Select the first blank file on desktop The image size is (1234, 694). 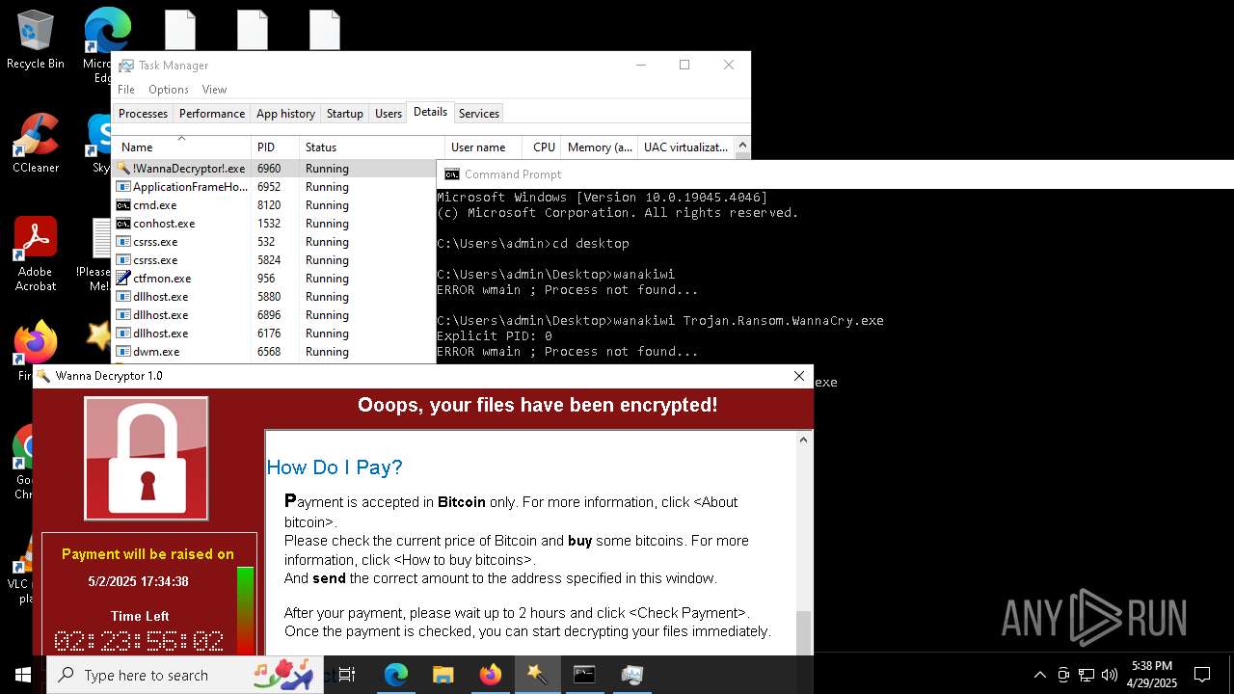coord(180,29)
